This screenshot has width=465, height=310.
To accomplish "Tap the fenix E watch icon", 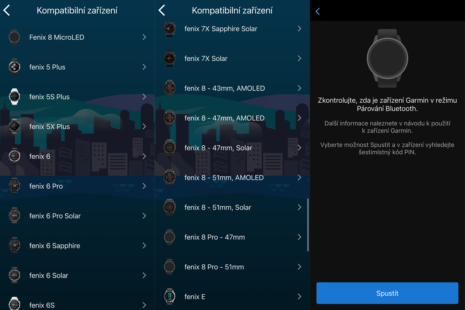I will pyautogui.click(x=169, y=297).
